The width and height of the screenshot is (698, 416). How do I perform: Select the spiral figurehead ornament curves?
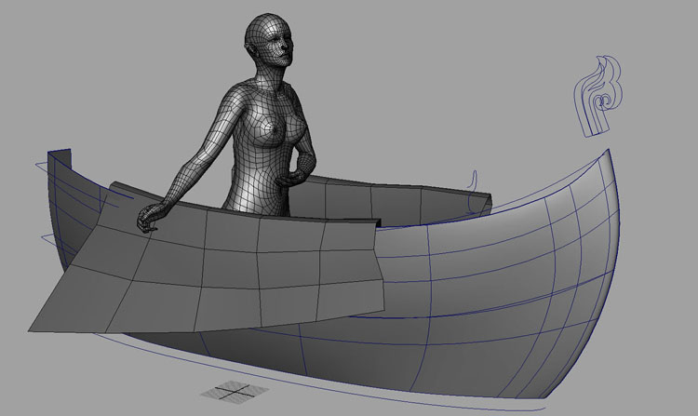(596, 98)
